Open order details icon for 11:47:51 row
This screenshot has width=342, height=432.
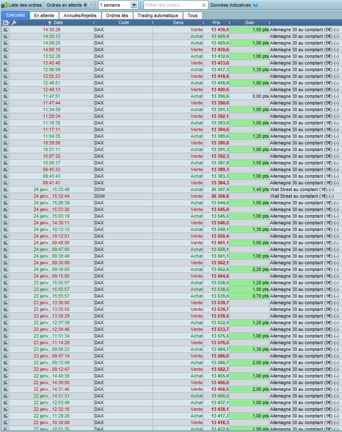click(x=6, y=96)
